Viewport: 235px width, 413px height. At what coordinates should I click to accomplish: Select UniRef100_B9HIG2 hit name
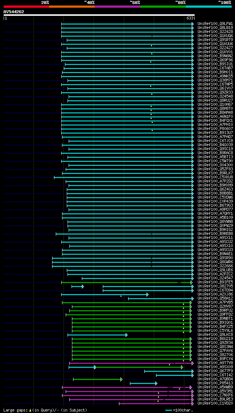[x=215, y=230]
